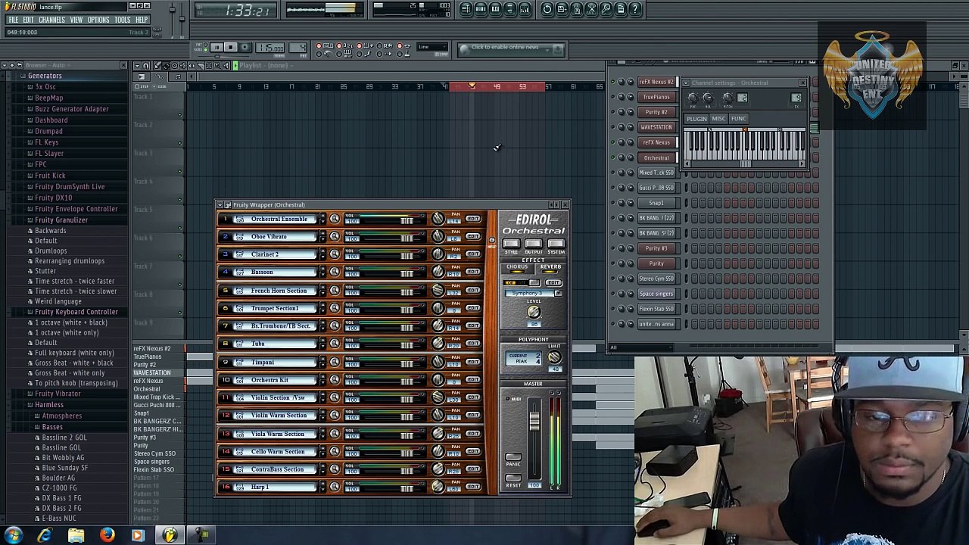Switch to the PLUGIN tab in Channel settings
The width and height of the screenshot is (969, 545).
[696, 119]
